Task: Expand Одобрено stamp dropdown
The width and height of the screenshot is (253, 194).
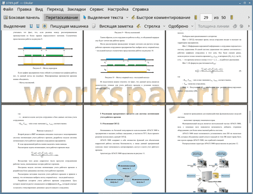Action: click(x=192, y=26)
